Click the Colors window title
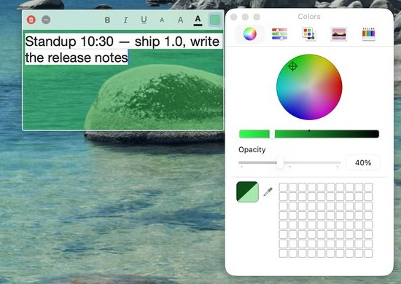The height and width of the screenshot is (284, 401). point(309,17)
